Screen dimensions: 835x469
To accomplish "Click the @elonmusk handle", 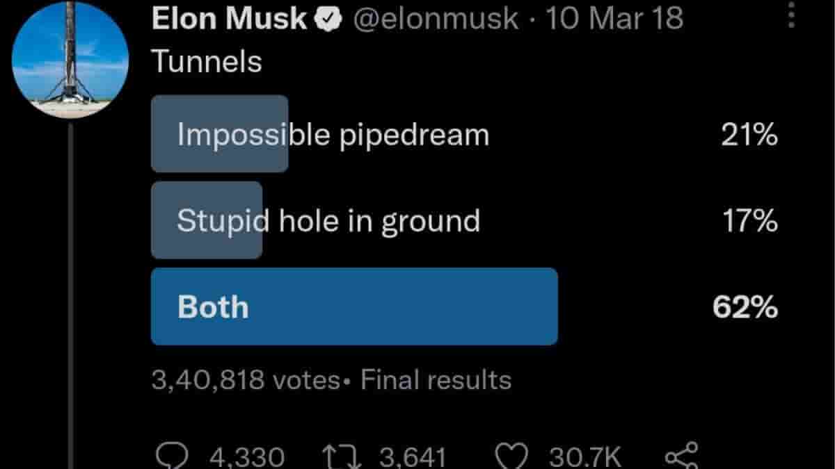I will (436, 19).
